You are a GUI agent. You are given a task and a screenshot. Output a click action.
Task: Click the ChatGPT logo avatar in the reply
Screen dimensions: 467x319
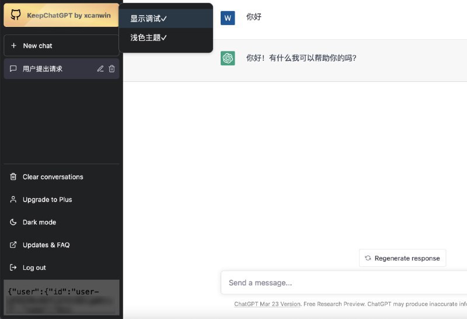pos(228,58)
